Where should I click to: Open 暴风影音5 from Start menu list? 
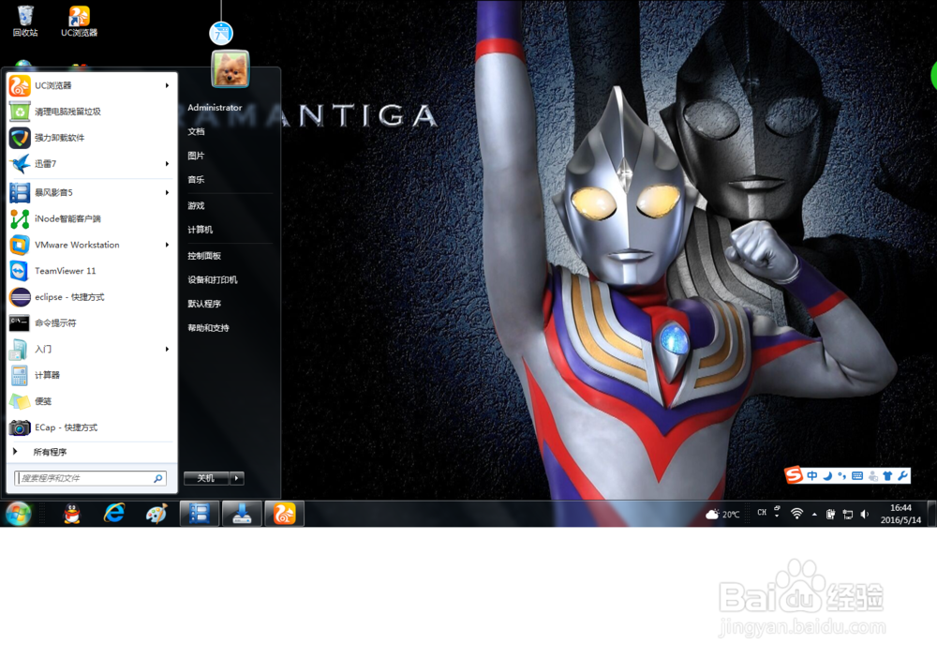tap(92, 192)
